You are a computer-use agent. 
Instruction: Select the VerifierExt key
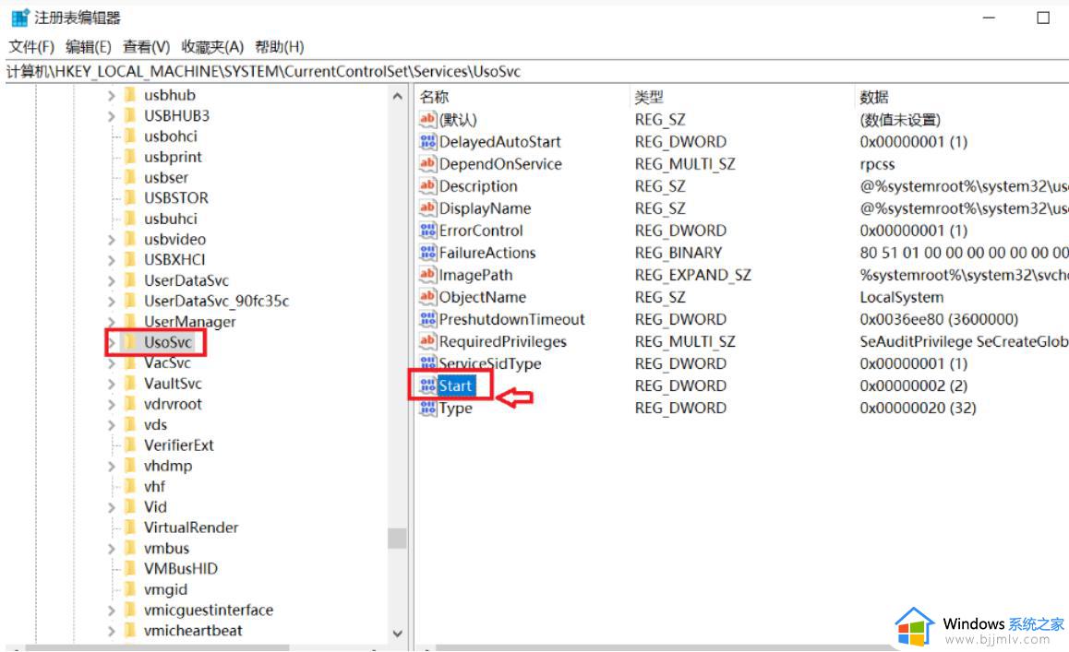(178, 445)
